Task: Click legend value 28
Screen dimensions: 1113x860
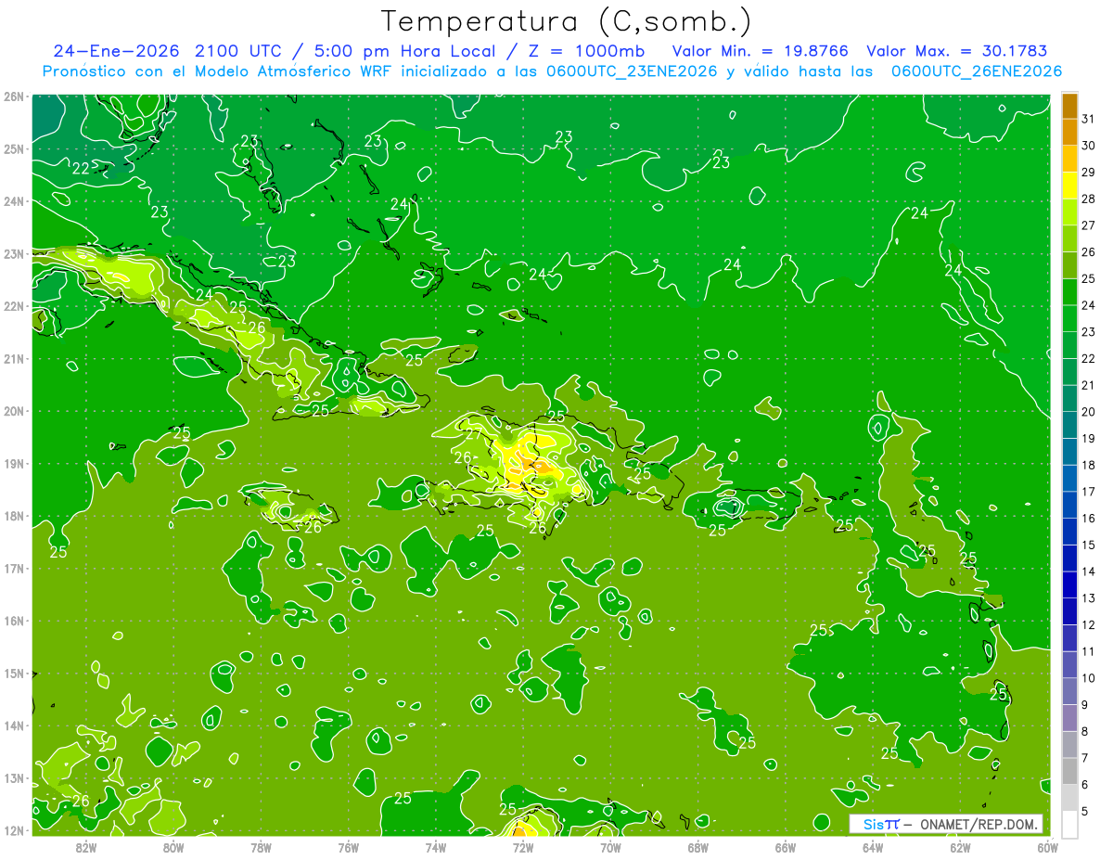Action: pos(1088,199)
